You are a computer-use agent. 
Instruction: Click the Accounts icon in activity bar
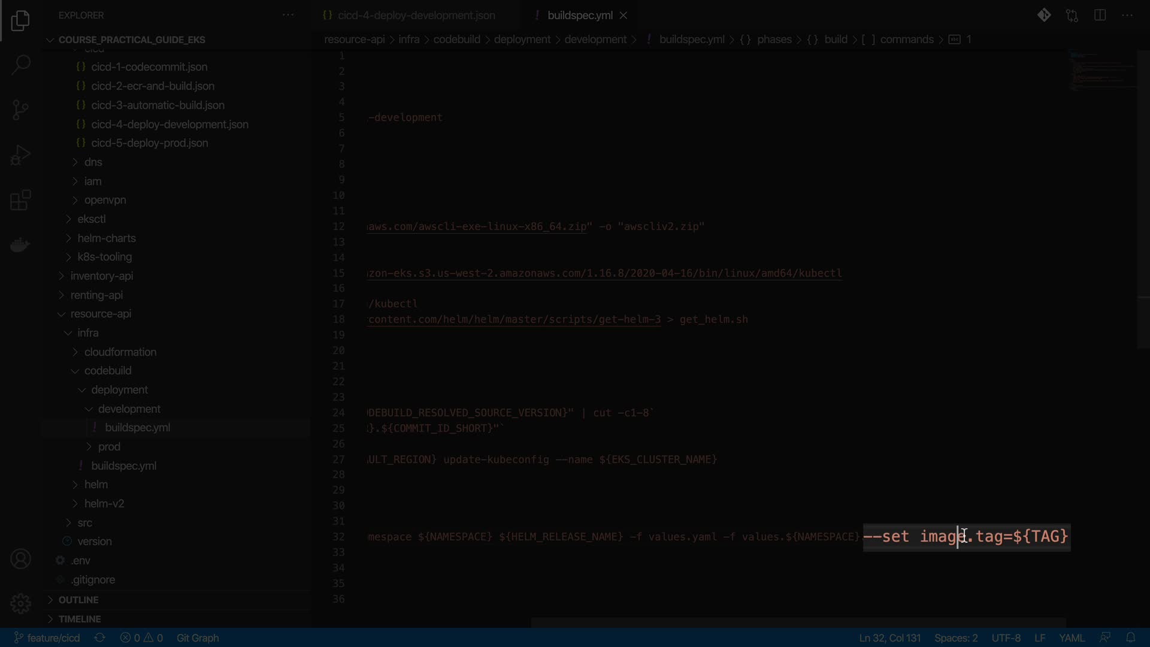click(20, 559)
